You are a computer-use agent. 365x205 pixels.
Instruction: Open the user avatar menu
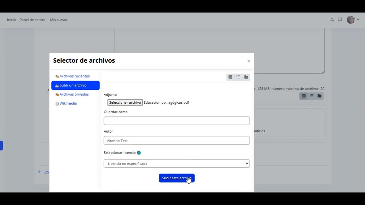tap(353, 20)
